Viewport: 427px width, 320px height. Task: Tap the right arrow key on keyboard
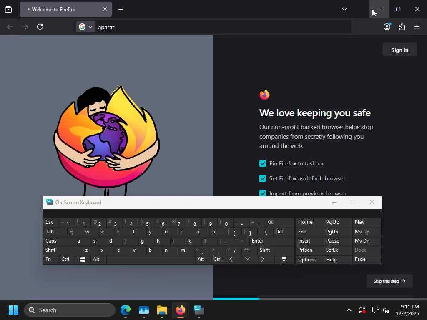[x=263, y=259]
